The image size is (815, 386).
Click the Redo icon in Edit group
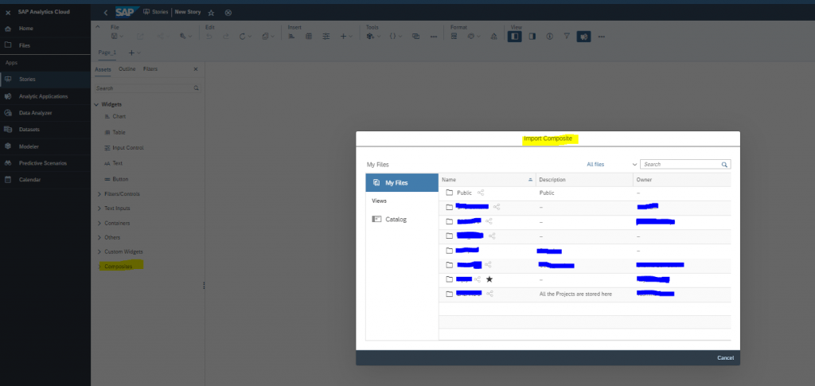(225, 37)
